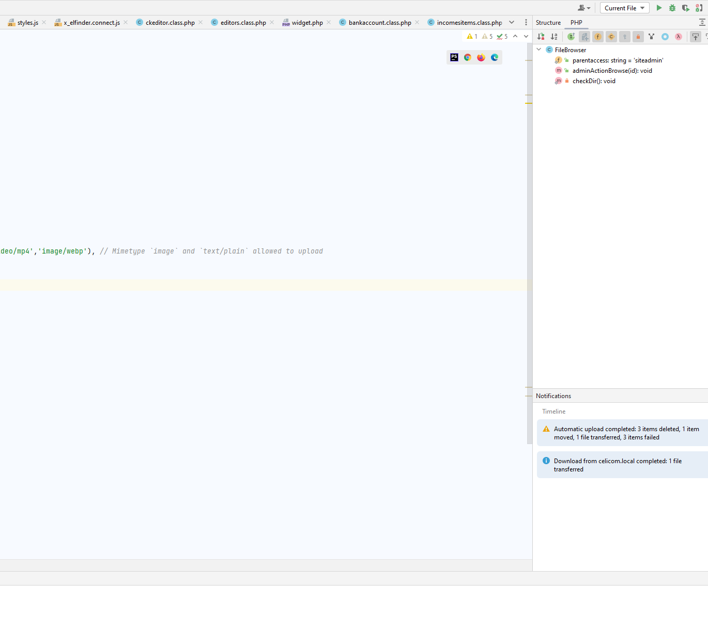The height and width of the screenshot is (632, 708).
Task: Toggle show fields filter in Structure
Action: [x=598, y=37]
